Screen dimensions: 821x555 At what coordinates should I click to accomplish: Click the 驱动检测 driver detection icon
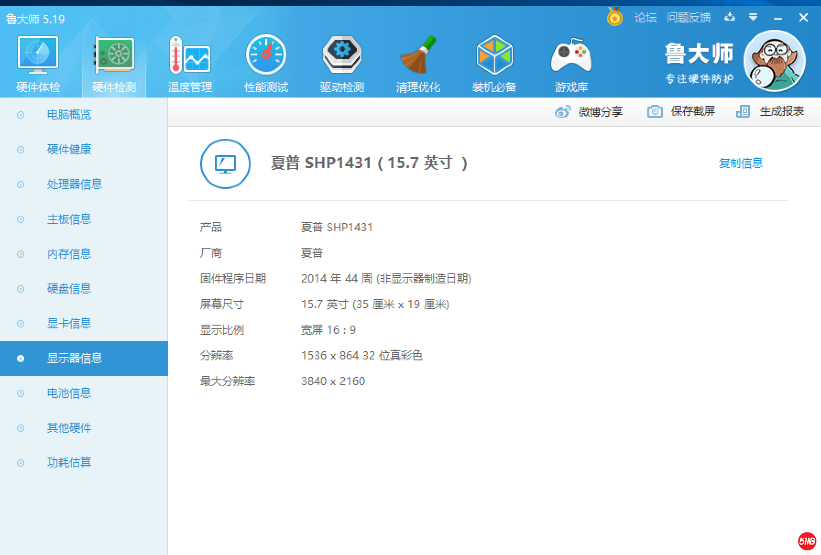(x=342, y=56)
